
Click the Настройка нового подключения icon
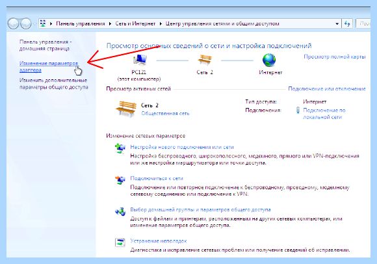pos(120,148)
